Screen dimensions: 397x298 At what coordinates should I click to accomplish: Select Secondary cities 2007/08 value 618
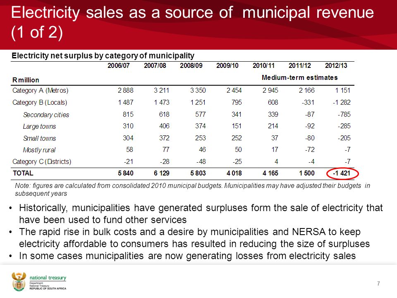click(164, 114)
